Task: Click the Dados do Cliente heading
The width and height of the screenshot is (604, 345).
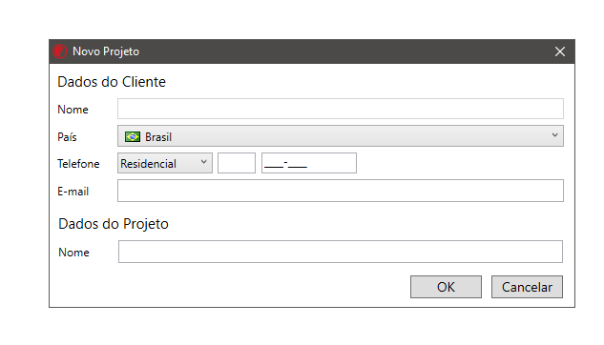Action: 112,82
